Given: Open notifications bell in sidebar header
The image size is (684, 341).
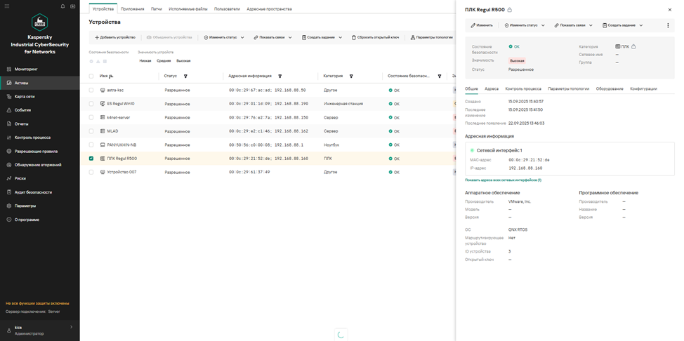Looking at the screenshot, I should point(63,6).
